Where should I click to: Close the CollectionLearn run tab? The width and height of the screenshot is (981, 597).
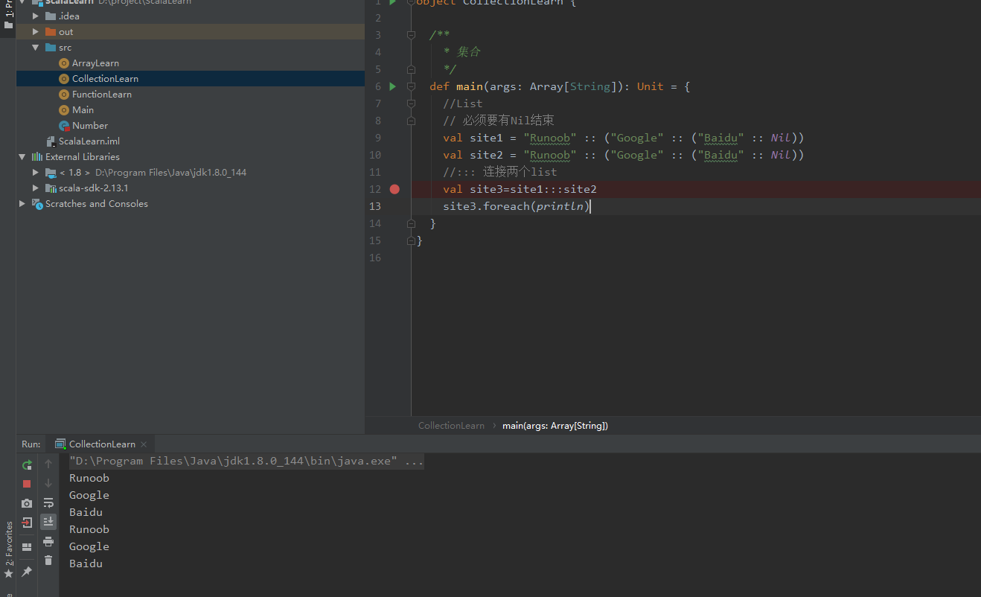(144, 444)
